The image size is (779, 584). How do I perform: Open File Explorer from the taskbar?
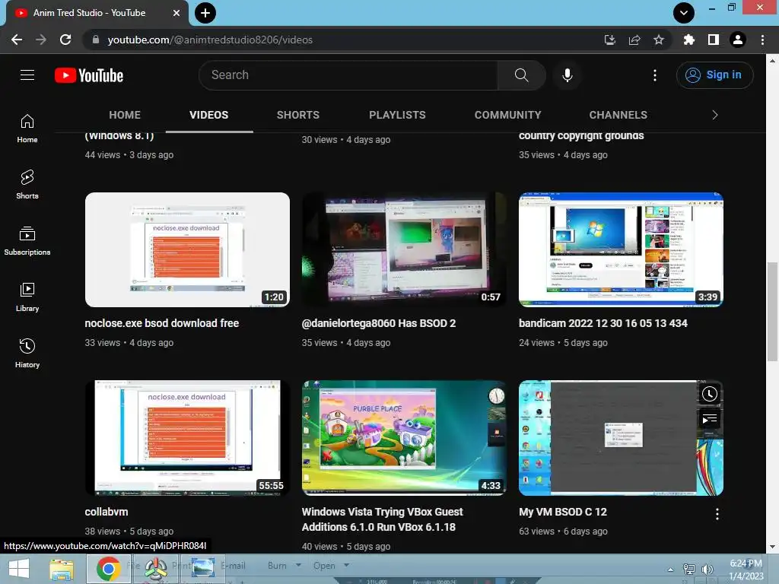(62, 569)
